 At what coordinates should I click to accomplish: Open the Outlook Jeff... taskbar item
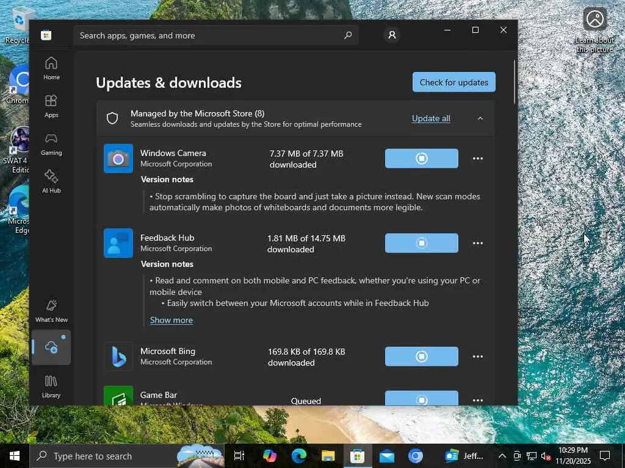(464, 456)
